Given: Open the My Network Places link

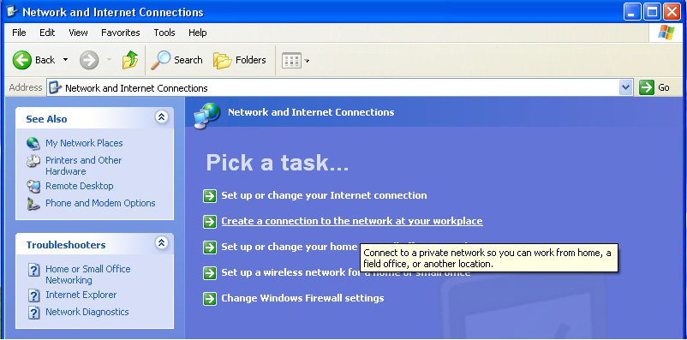Looking at the screenshot, I should (x=84, y=143).
